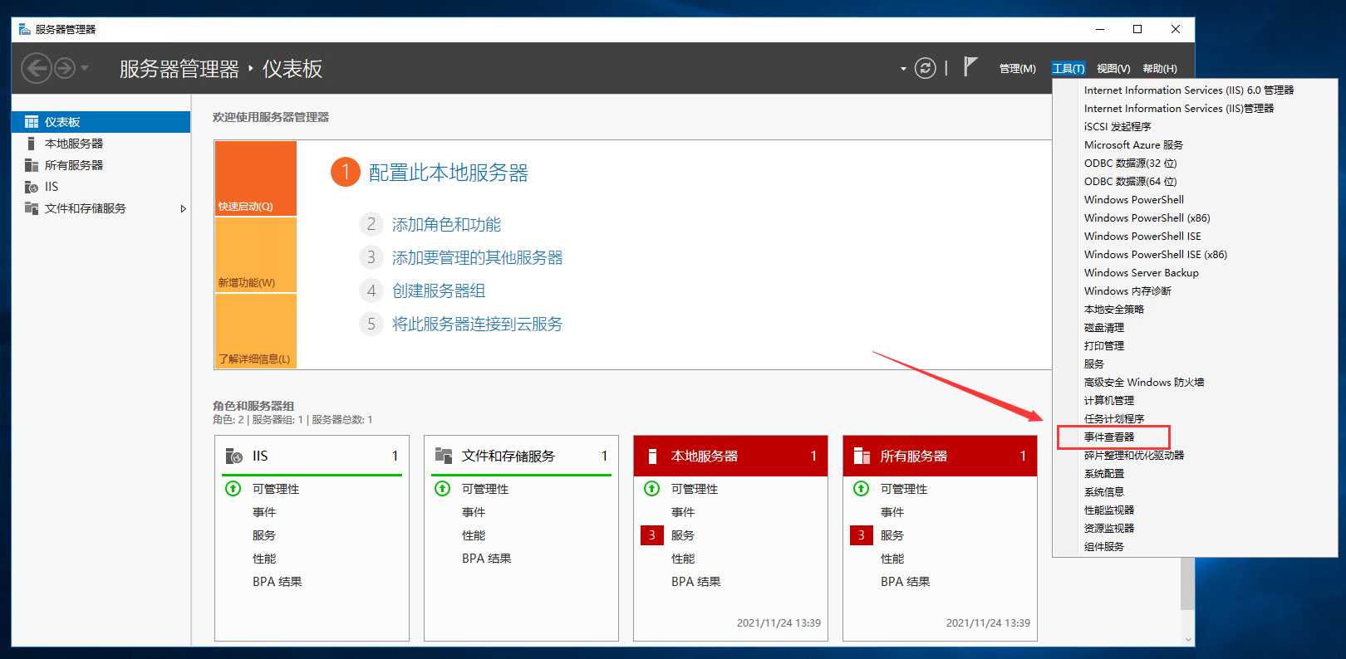This screenshot has width=1346, height=659.
Task: Click the 本地服务器 tile header icon
Action: coord(652,456)
